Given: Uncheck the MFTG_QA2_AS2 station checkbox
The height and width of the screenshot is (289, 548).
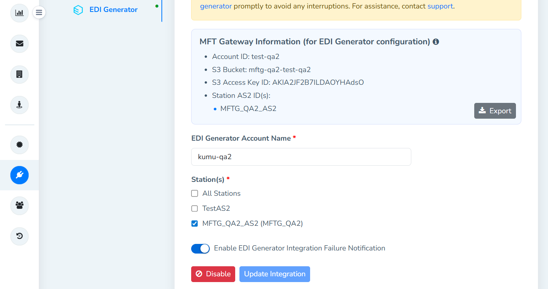Looking at the screenshot, I should 195,223.
